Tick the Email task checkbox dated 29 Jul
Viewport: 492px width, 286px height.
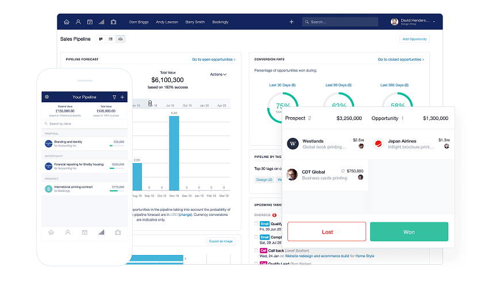point(256,237)
